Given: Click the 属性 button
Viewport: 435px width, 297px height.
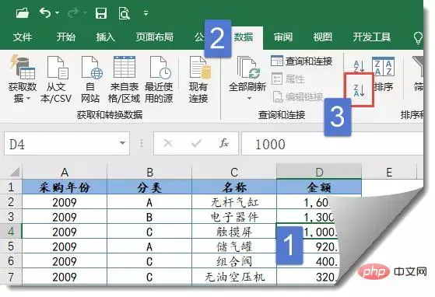Looking at the screenshot, I should tap(288, 79).
